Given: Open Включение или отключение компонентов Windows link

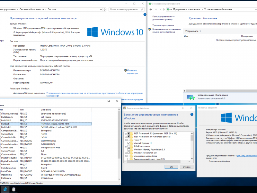Looking at the screenshot, I should pyautogui.click(x=166, y=31).
